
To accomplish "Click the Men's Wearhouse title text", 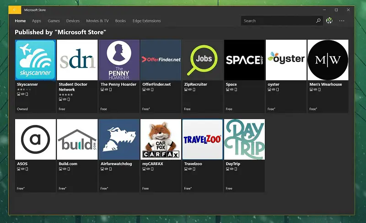I will 326,84.
